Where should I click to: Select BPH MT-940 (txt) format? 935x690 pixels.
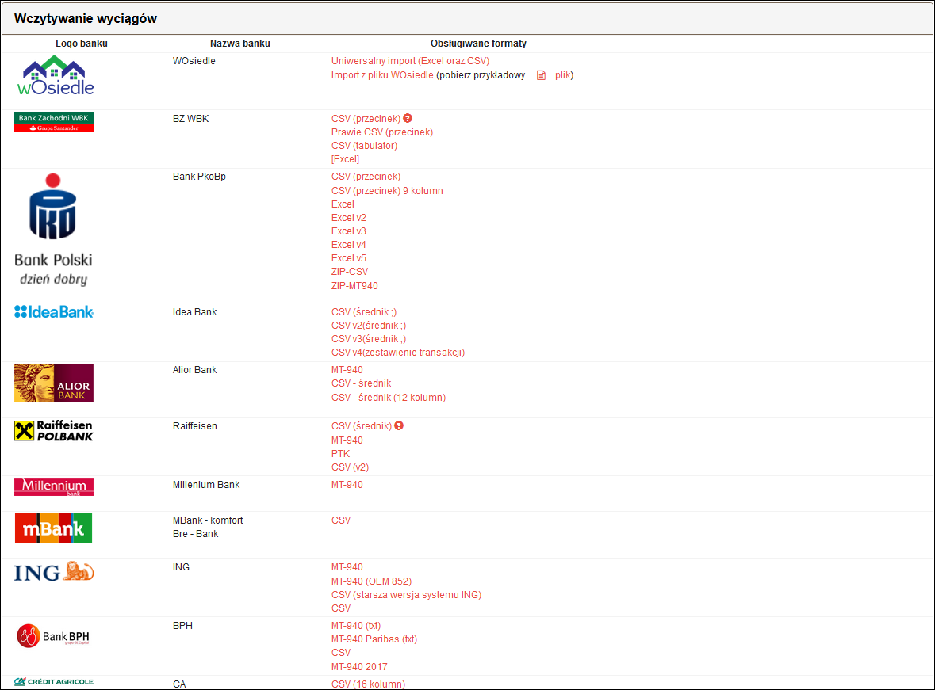(x=356, y=626)
